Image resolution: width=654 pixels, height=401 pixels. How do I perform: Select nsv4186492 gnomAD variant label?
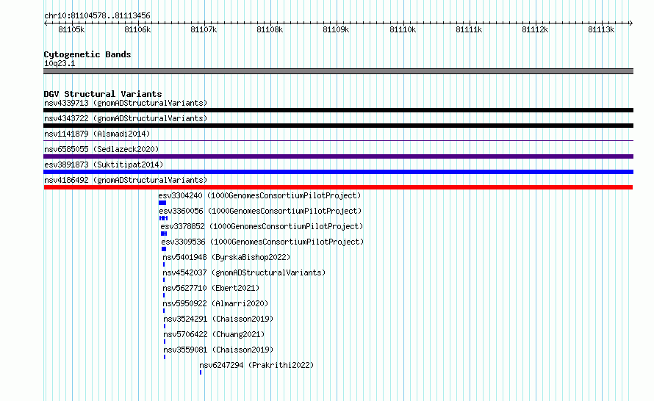coord(126,180)
